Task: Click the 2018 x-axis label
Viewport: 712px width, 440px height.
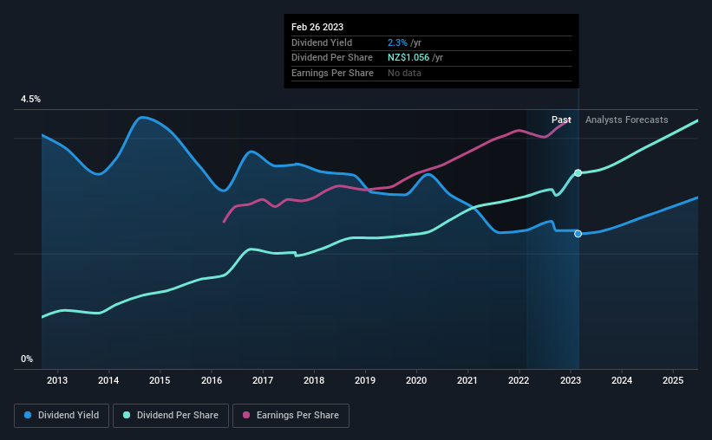Action: [314, 380]
